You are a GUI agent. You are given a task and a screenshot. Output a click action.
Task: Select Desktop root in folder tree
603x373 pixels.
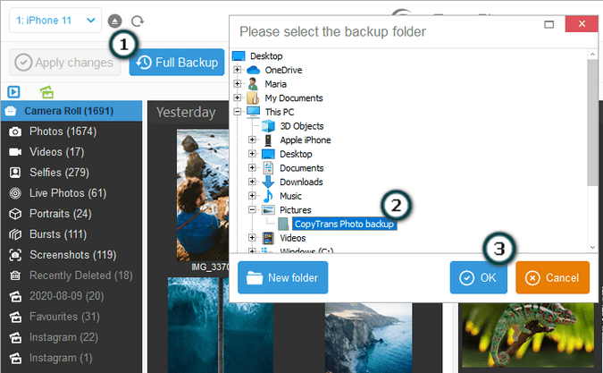pos(266,56)
